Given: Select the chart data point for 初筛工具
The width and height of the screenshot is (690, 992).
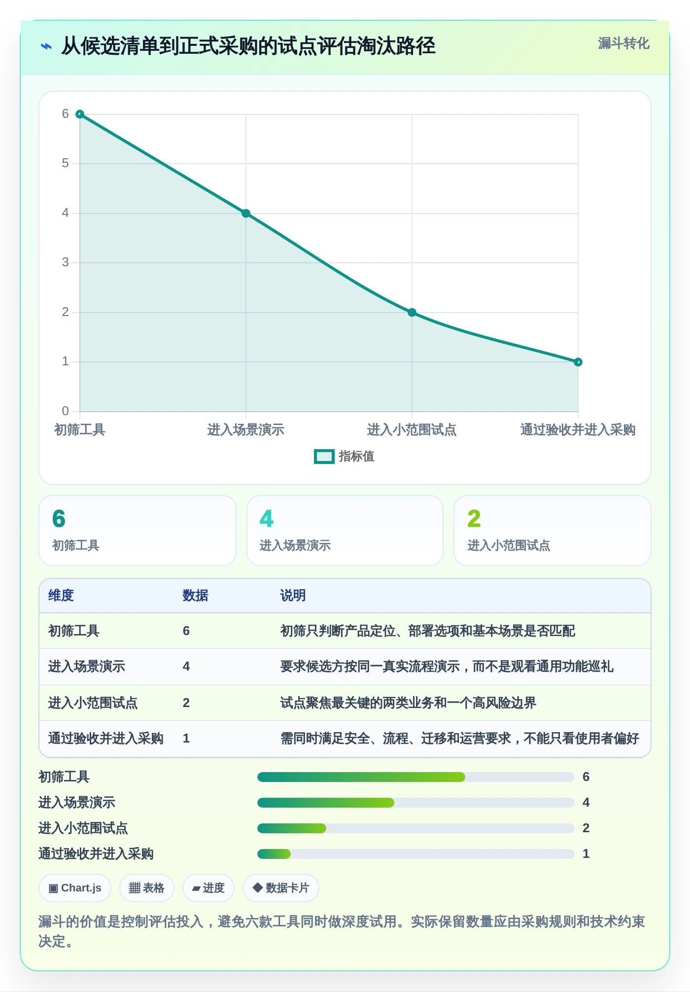Looking at the screenshot, I should pos(80,114).
